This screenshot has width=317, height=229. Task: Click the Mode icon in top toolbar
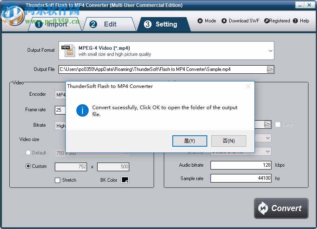pos(200,21)
